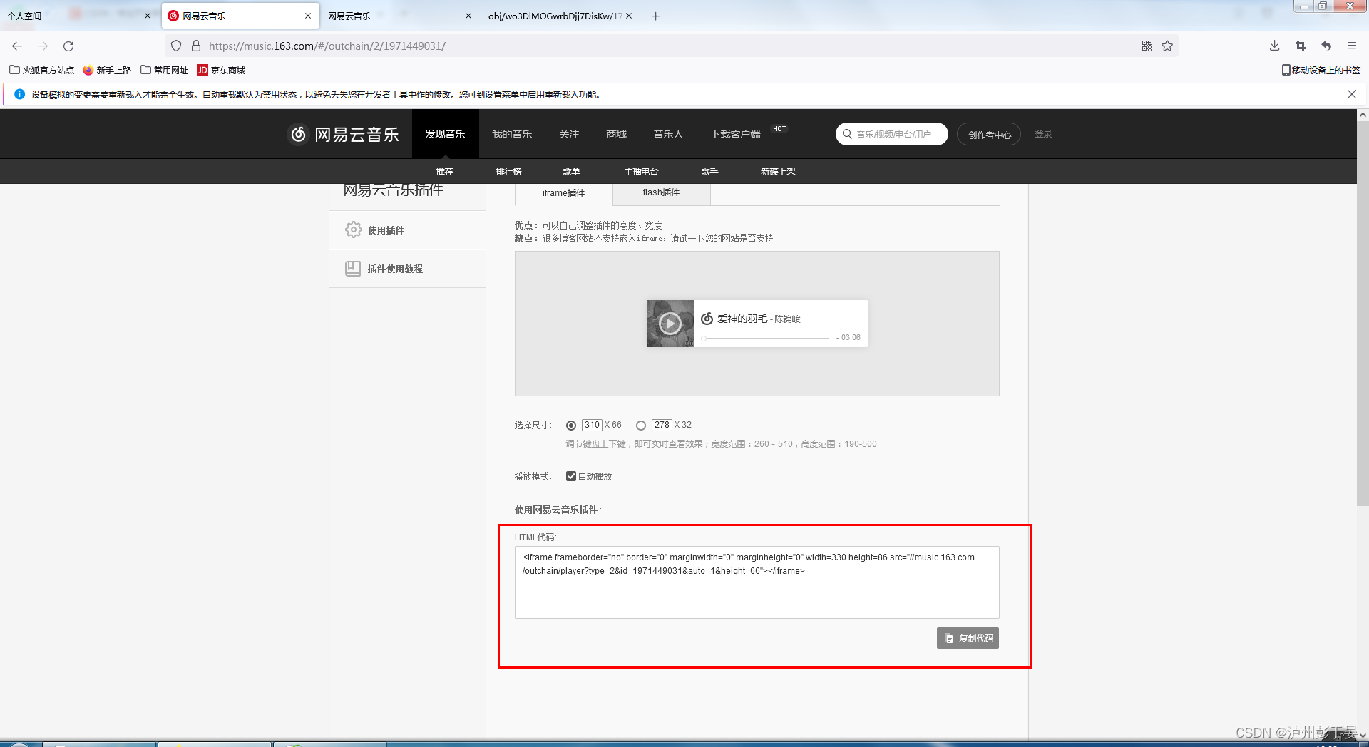
Task: Click the 复制代码 copy button
Action: click(x=968, y=638)
